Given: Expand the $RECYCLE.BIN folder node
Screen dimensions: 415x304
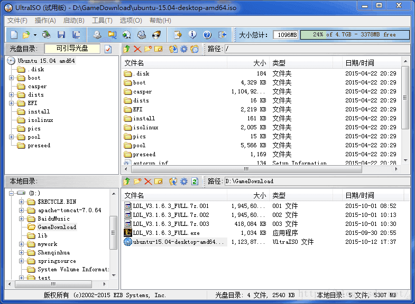Looking at the screenshot, I should coord(21,202).
